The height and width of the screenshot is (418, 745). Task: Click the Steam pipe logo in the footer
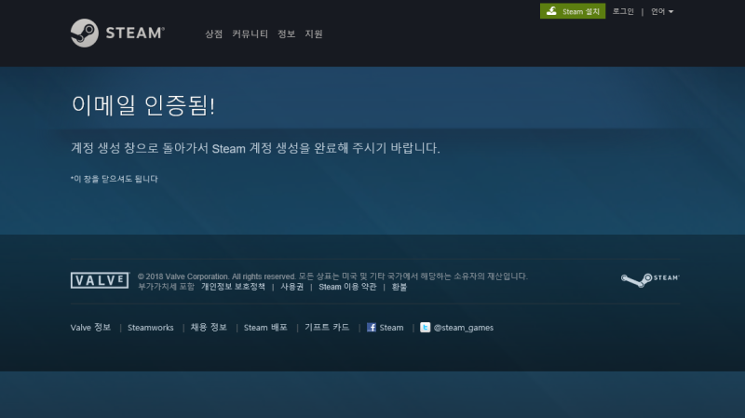point(650,280)
